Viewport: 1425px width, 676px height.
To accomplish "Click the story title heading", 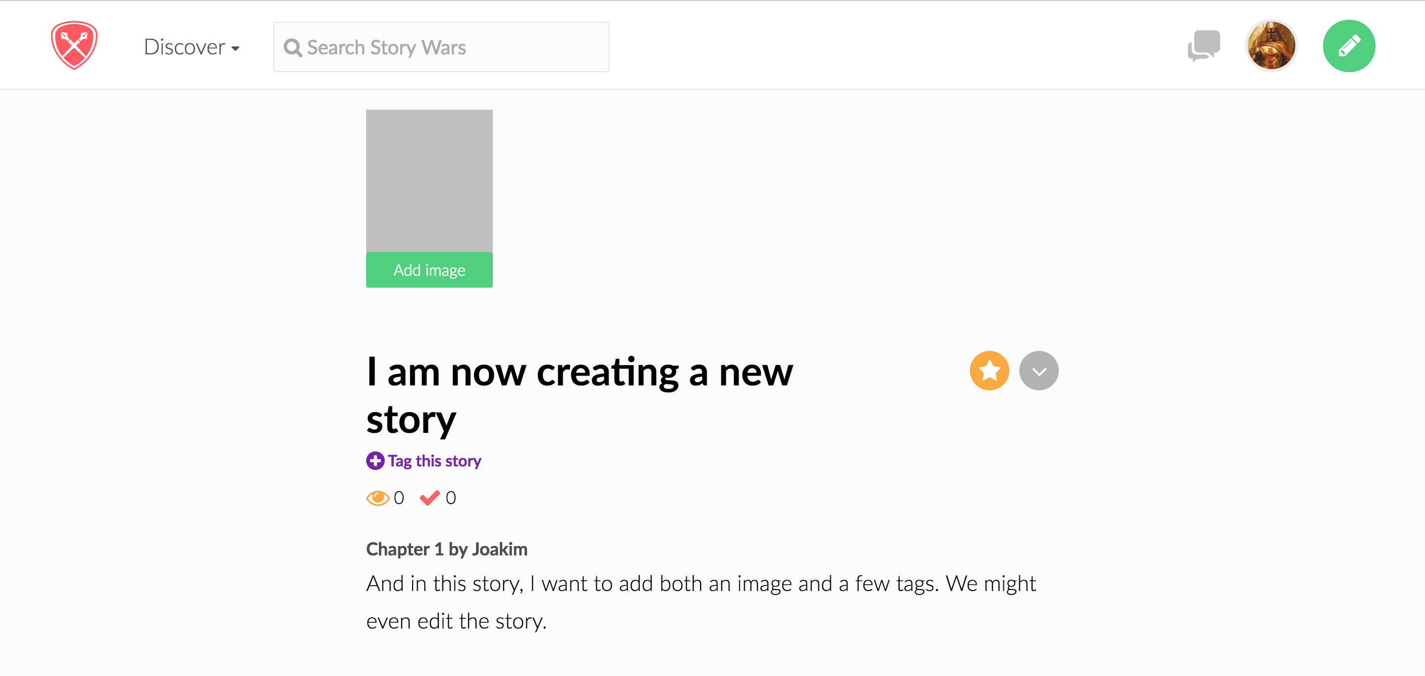I will click(x=579, y=395).
